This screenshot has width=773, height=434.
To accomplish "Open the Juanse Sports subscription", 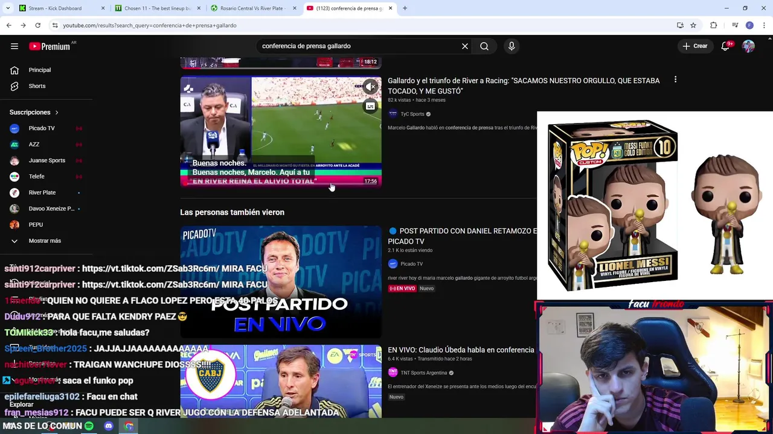I will [x=46, y=160].
